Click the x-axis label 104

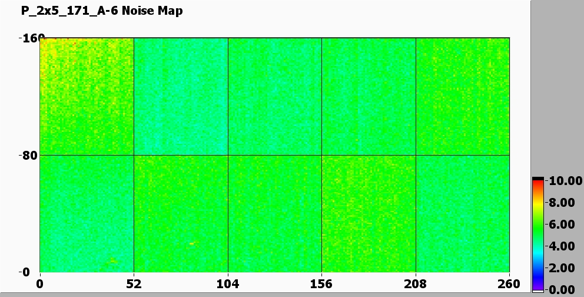[x=228, y=284]
